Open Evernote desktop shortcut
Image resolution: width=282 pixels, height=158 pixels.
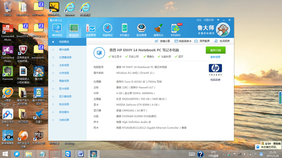[7, 73]
